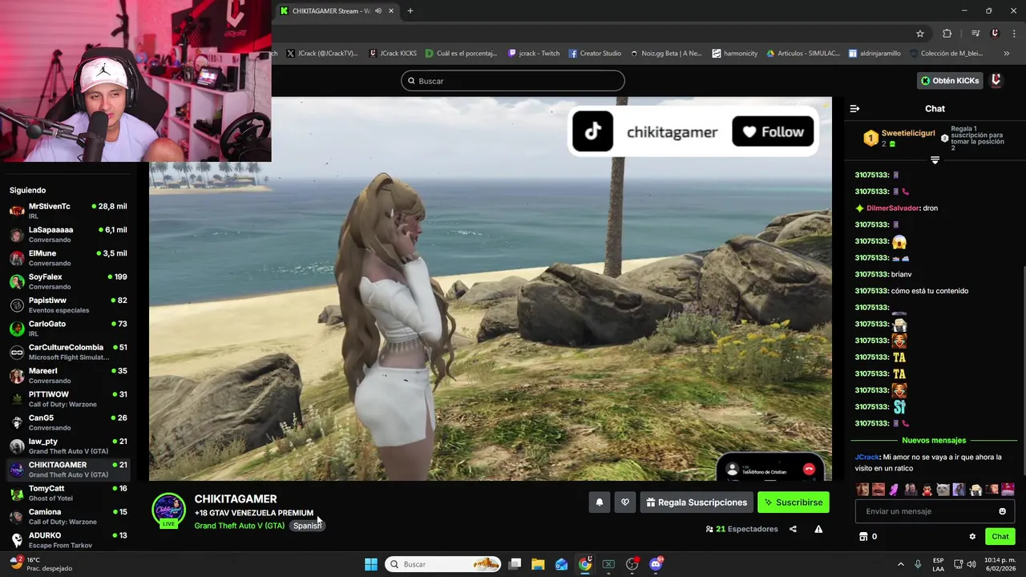The image size is (1026, 577).
Task: Open ElMune channel in sidebar
Action: coord(69,258)
